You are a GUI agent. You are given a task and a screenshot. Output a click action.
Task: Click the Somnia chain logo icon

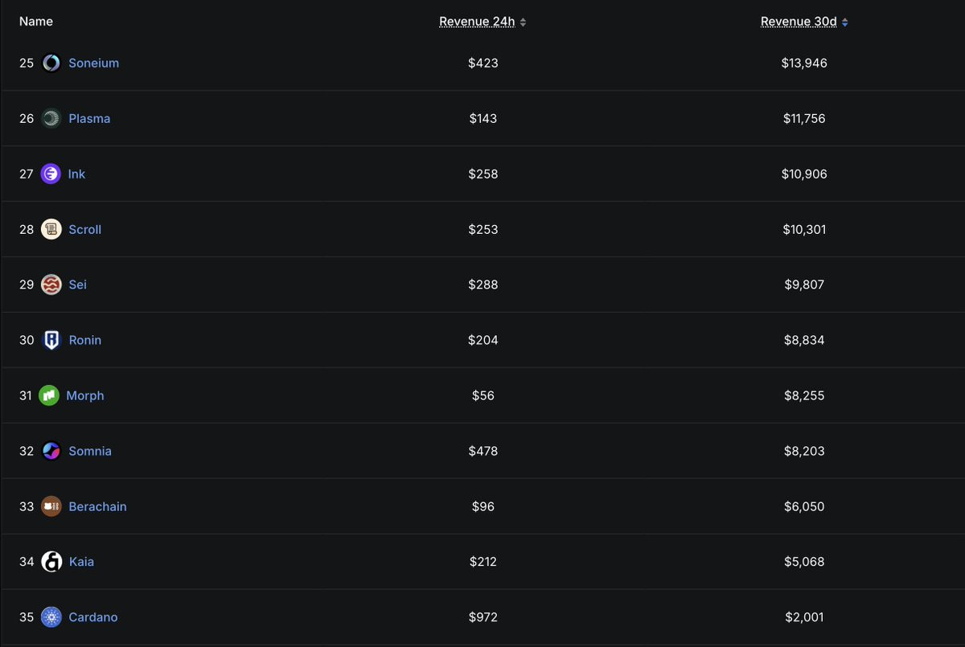(x=51, y=451)
